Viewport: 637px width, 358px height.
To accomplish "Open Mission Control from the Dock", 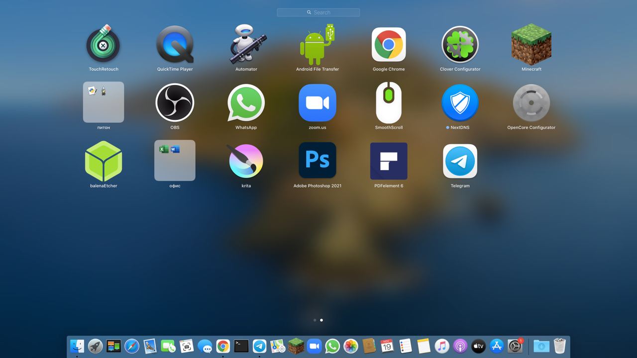I will click(113, 346).
